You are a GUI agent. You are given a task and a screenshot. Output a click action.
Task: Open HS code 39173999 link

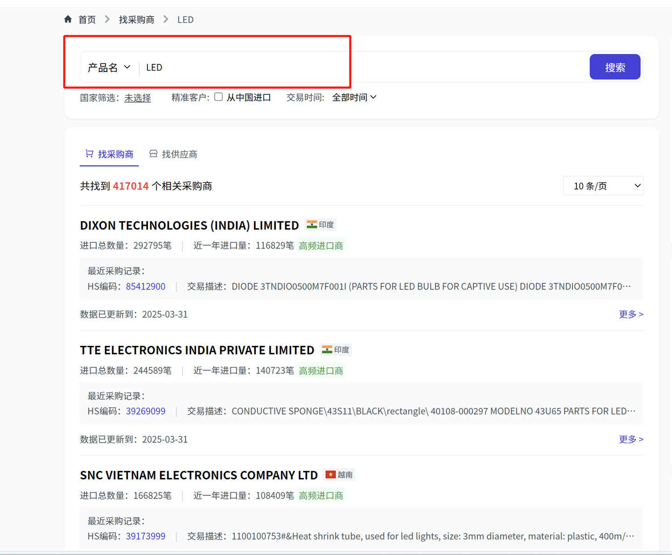[146, 536]
